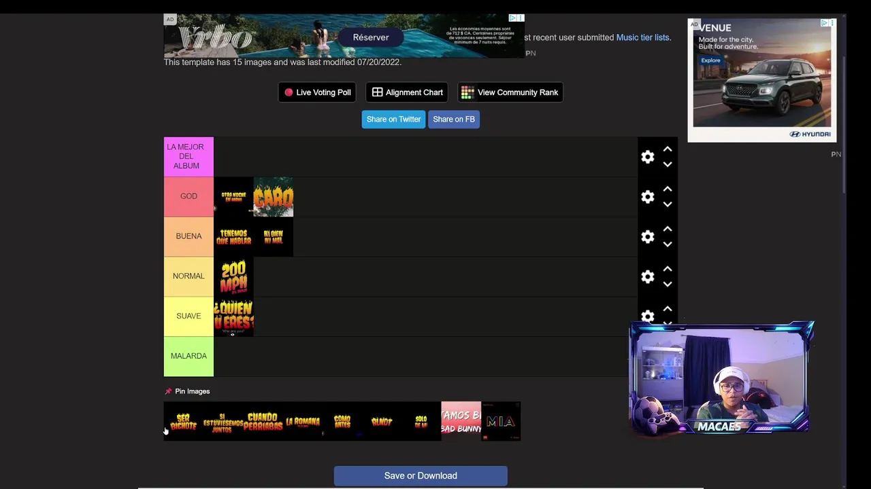871x489 pixels.
Task: Open settings gear for GOD row
Action: pos(647,197)
